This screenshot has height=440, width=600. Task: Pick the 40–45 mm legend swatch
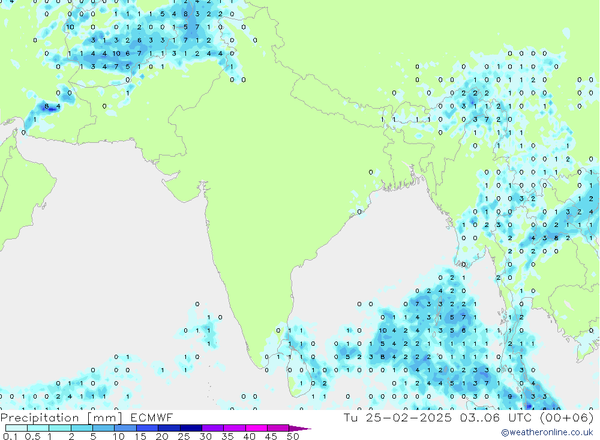[256, 428]
